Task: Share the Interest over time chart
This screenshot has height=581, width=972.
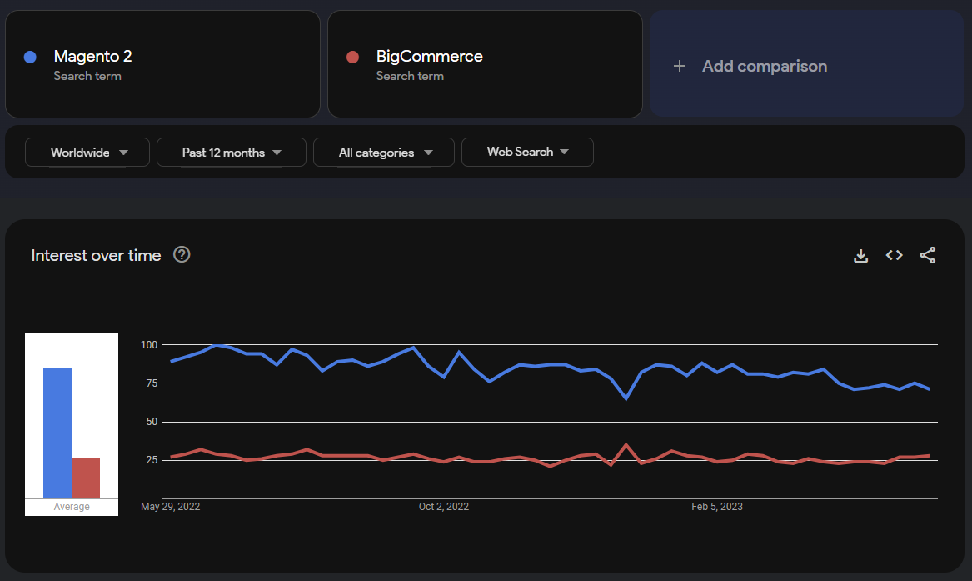Action: (927, 255)
